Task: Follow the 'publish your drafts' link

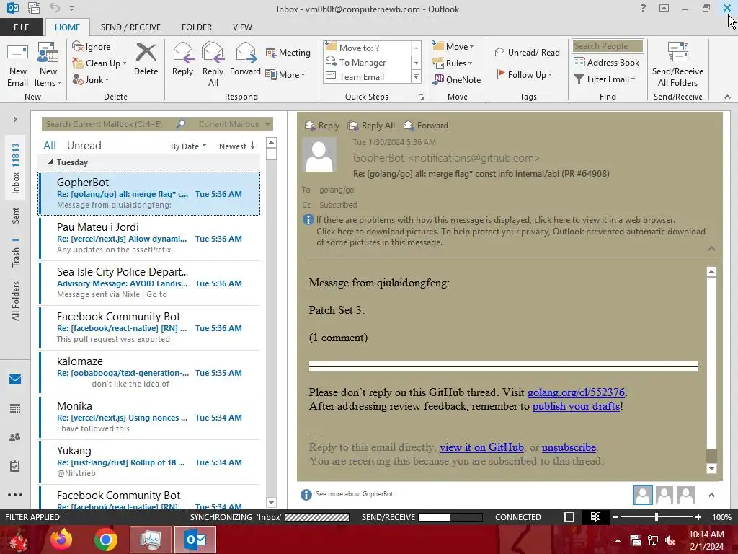Action: pos(576,406)
